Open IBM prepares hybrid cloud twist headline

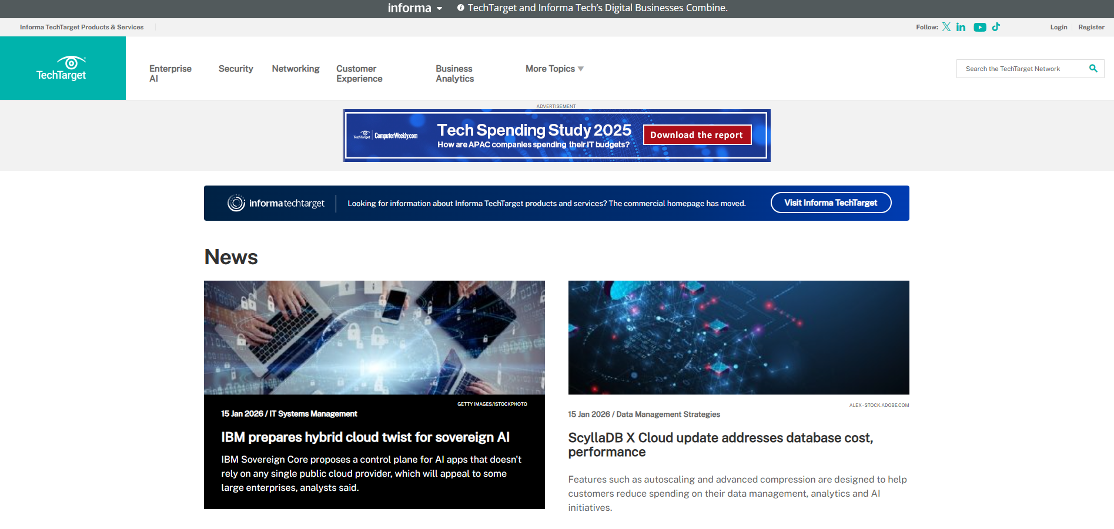[365, 437]
